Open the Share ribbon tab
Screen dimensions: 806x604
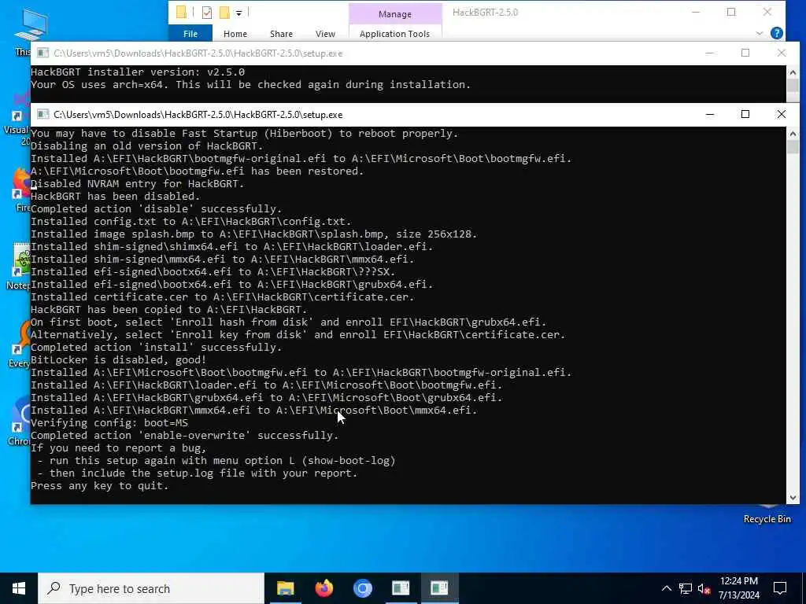pyautogui.click(x=281, y=33)
